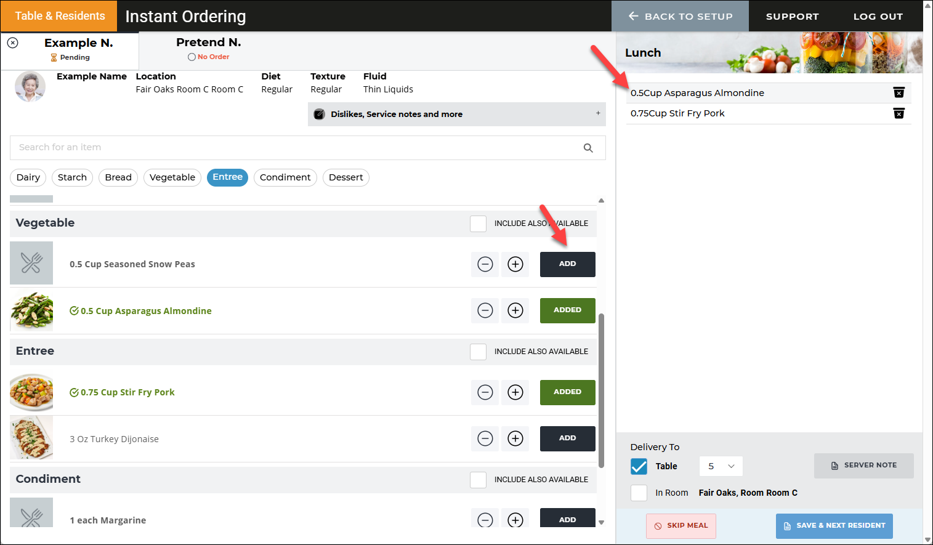Filter by Dessert category
The width and height of the screenshot is (933, 545).
point(345,177)
